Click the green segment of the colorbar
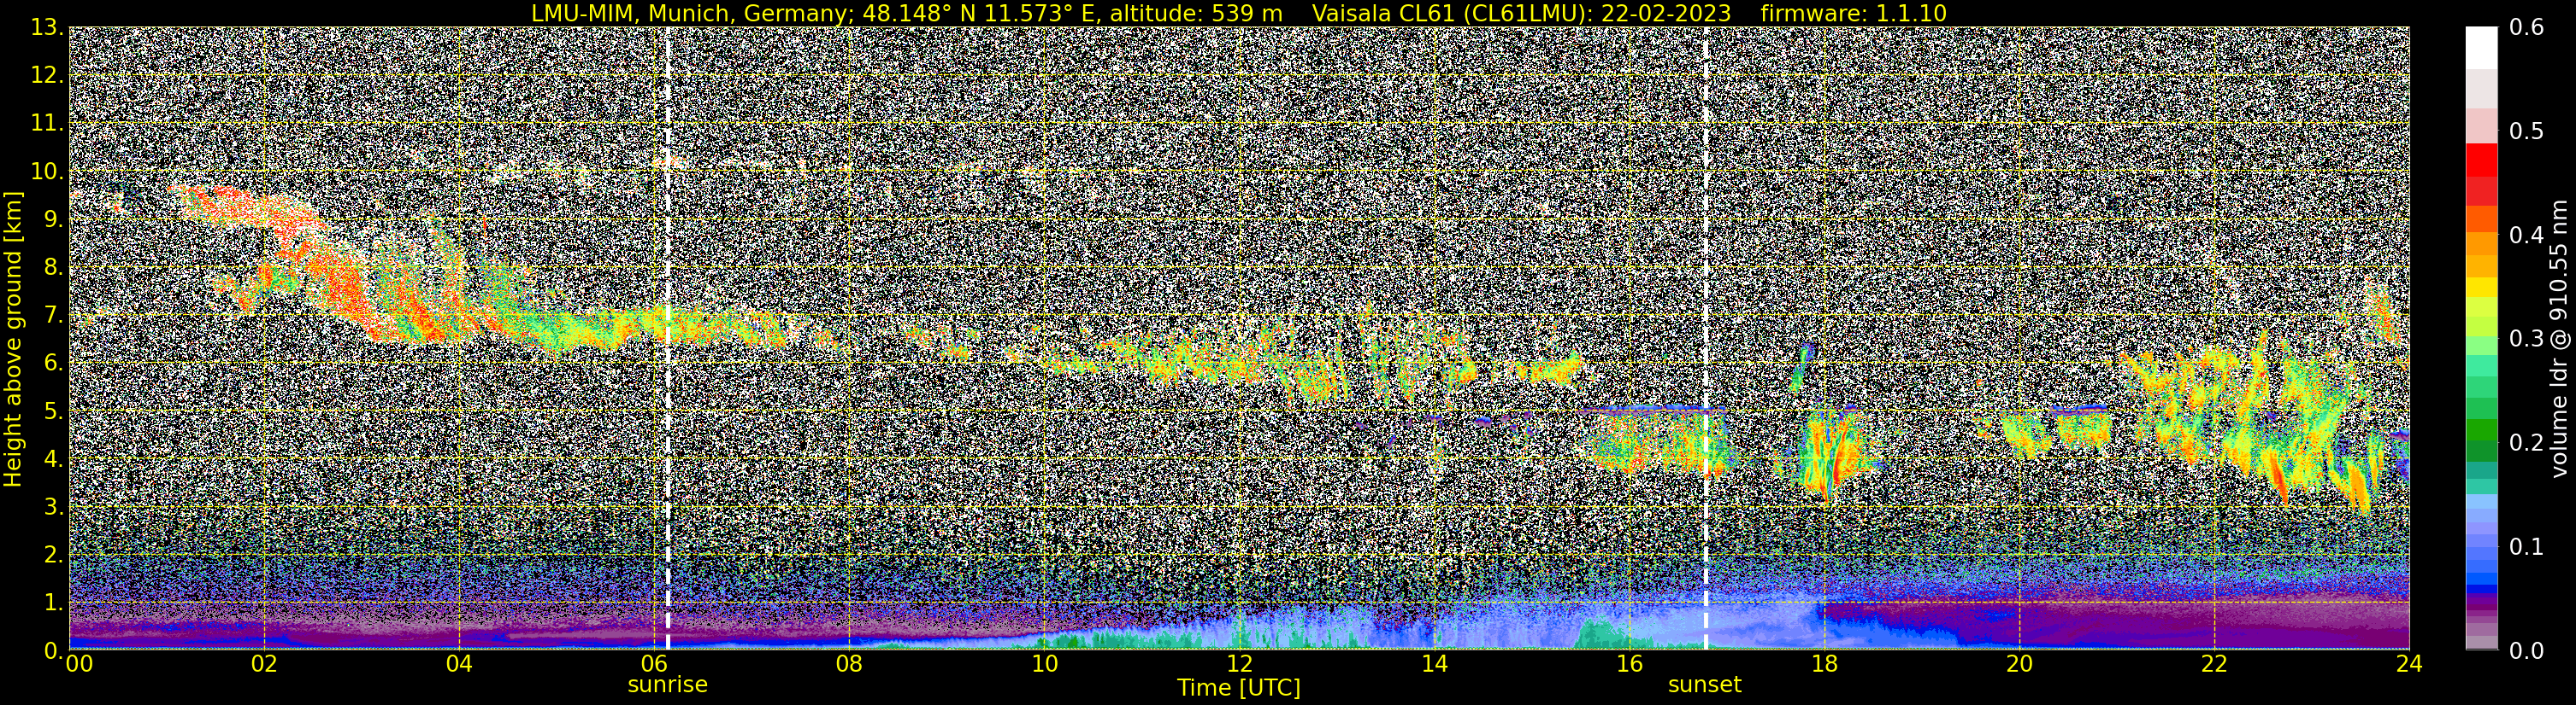Image resolution: width=2576 pixels, height=705 pixels. click(2481, 429)
